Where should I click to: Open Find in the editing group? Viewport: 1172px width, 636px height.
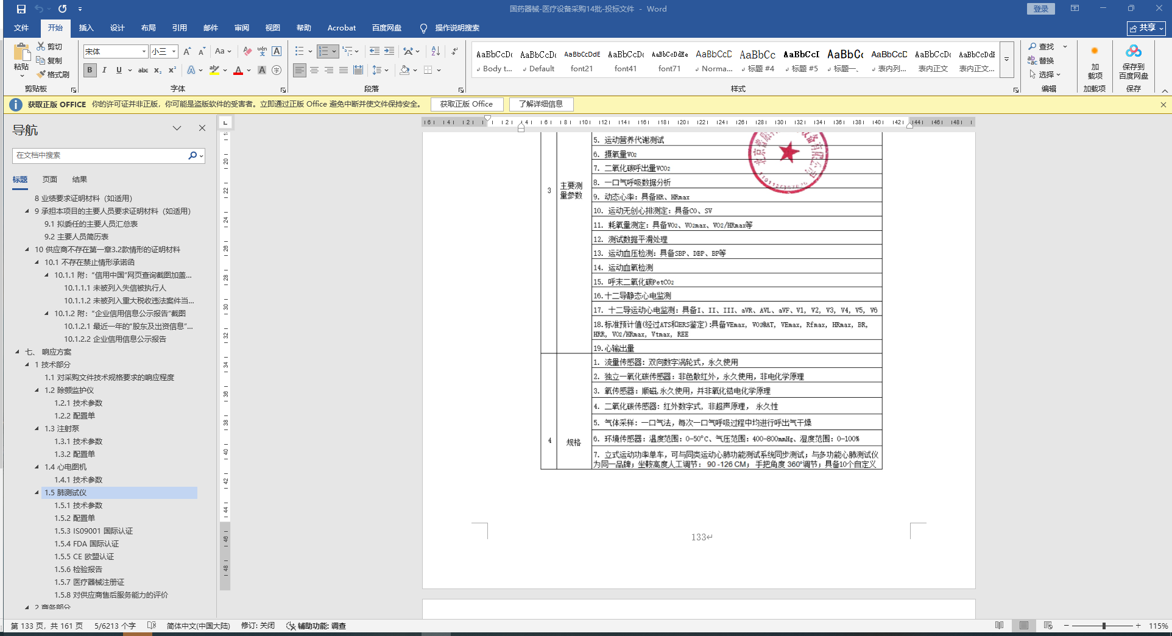pos(1041,46)
